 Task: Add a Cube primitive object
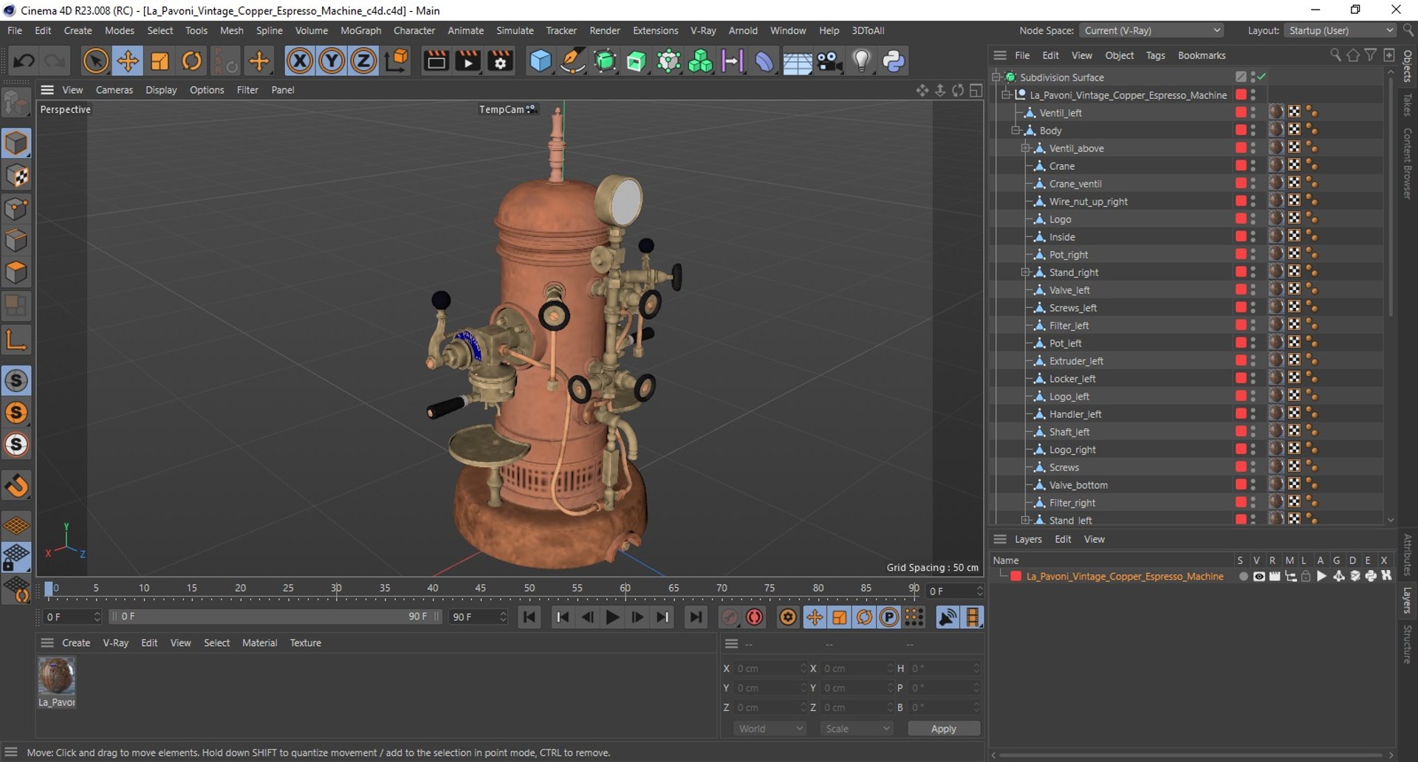[541, 61]
